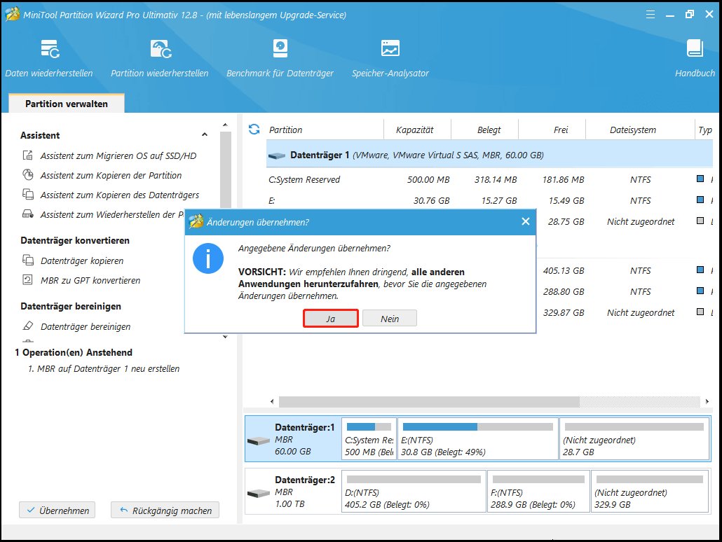Image resolution: width=722 pixels, height=542 pixels.
Task: Click the 288.80 GB NTFS row
Action: (x=625, y=292)
